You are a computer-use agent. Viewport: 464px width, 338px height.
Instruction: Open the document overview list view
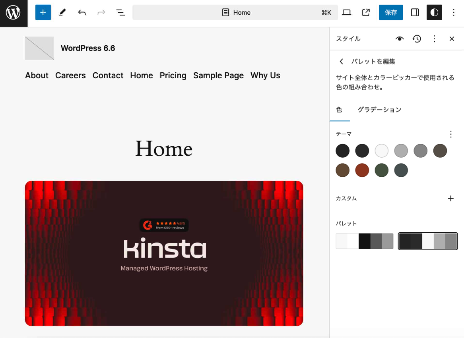120,12
